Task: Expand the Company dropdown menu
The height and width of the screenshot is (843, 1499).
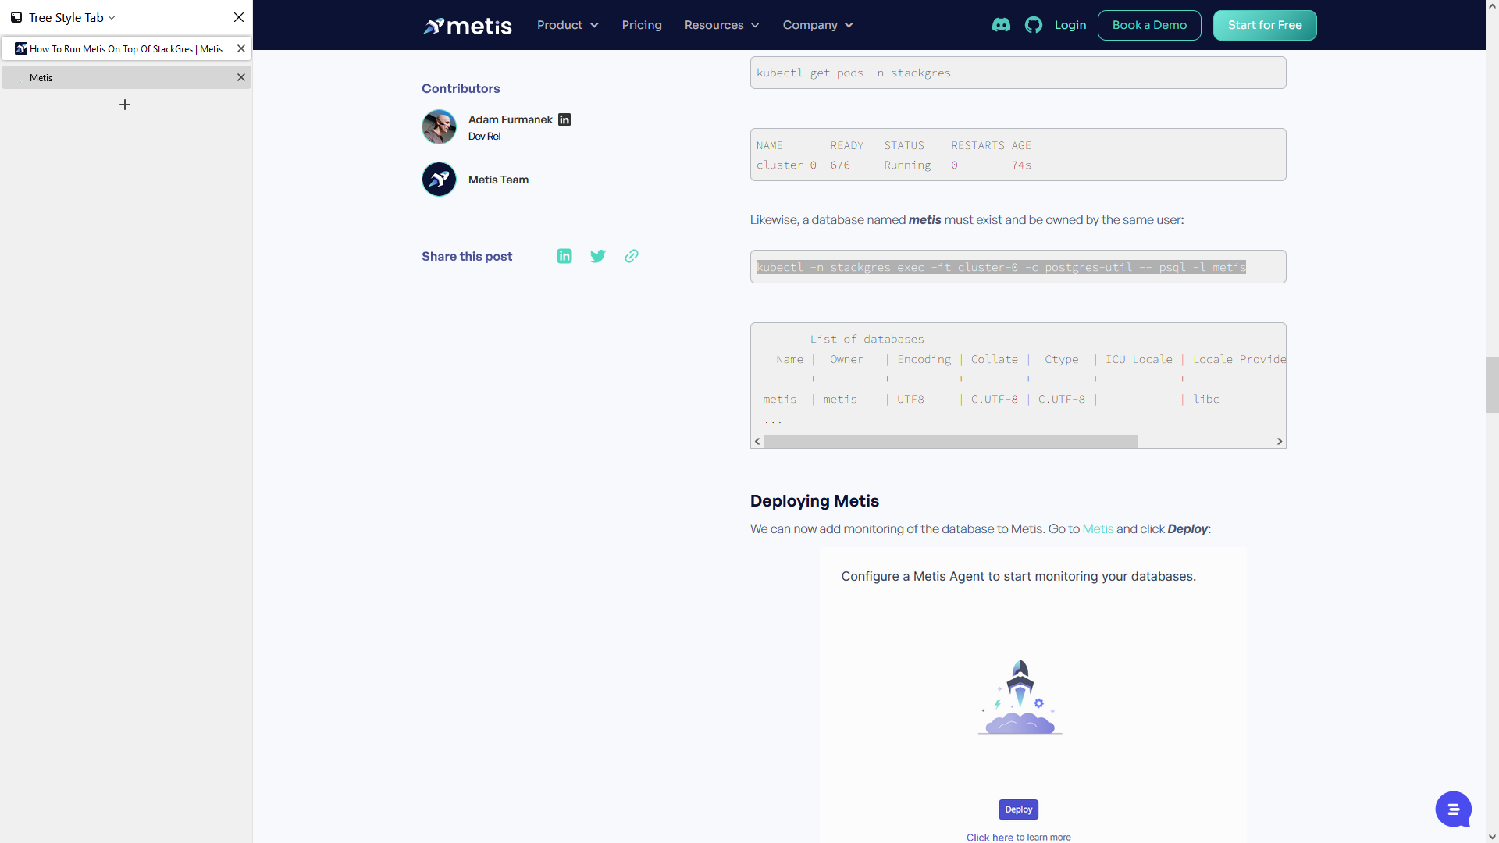Action: (x=817, y=25)
